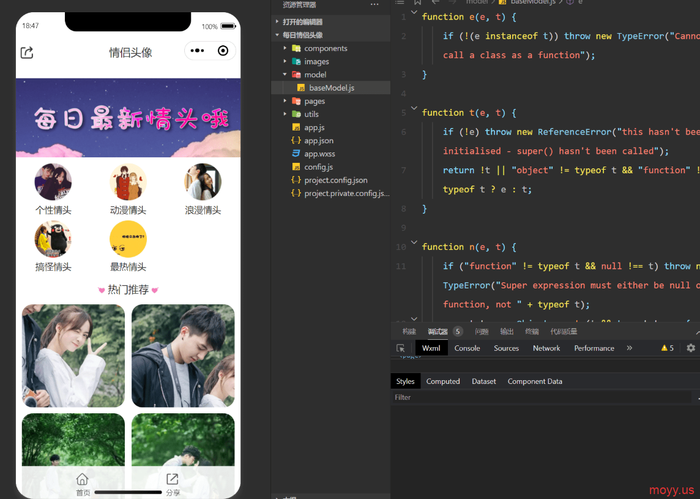Show more devtools tabs chevron
Screen dimensions: 700x499
tap(630, 348)
